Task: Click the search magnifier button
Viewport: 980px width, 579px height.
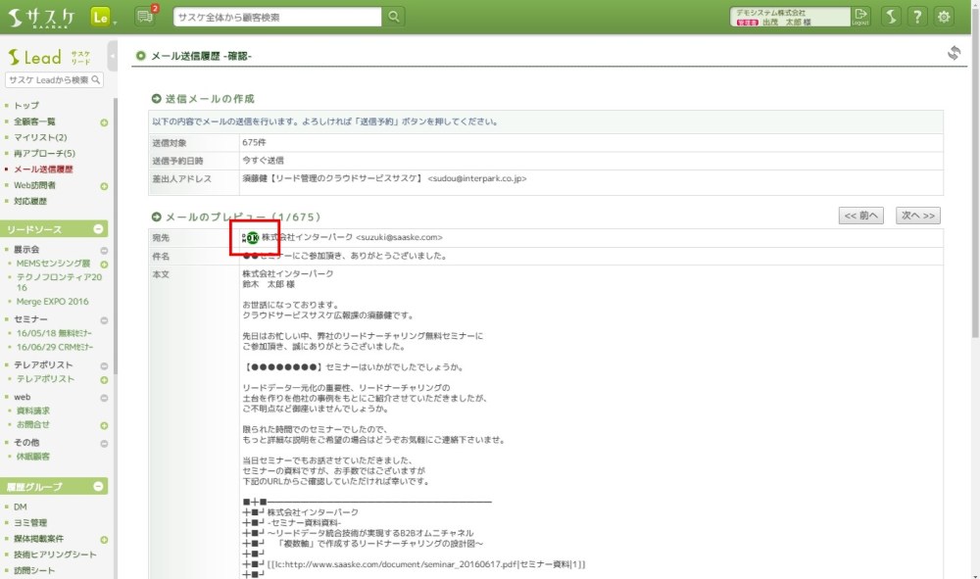Action: pyautogui.click(x=393, y=17)
